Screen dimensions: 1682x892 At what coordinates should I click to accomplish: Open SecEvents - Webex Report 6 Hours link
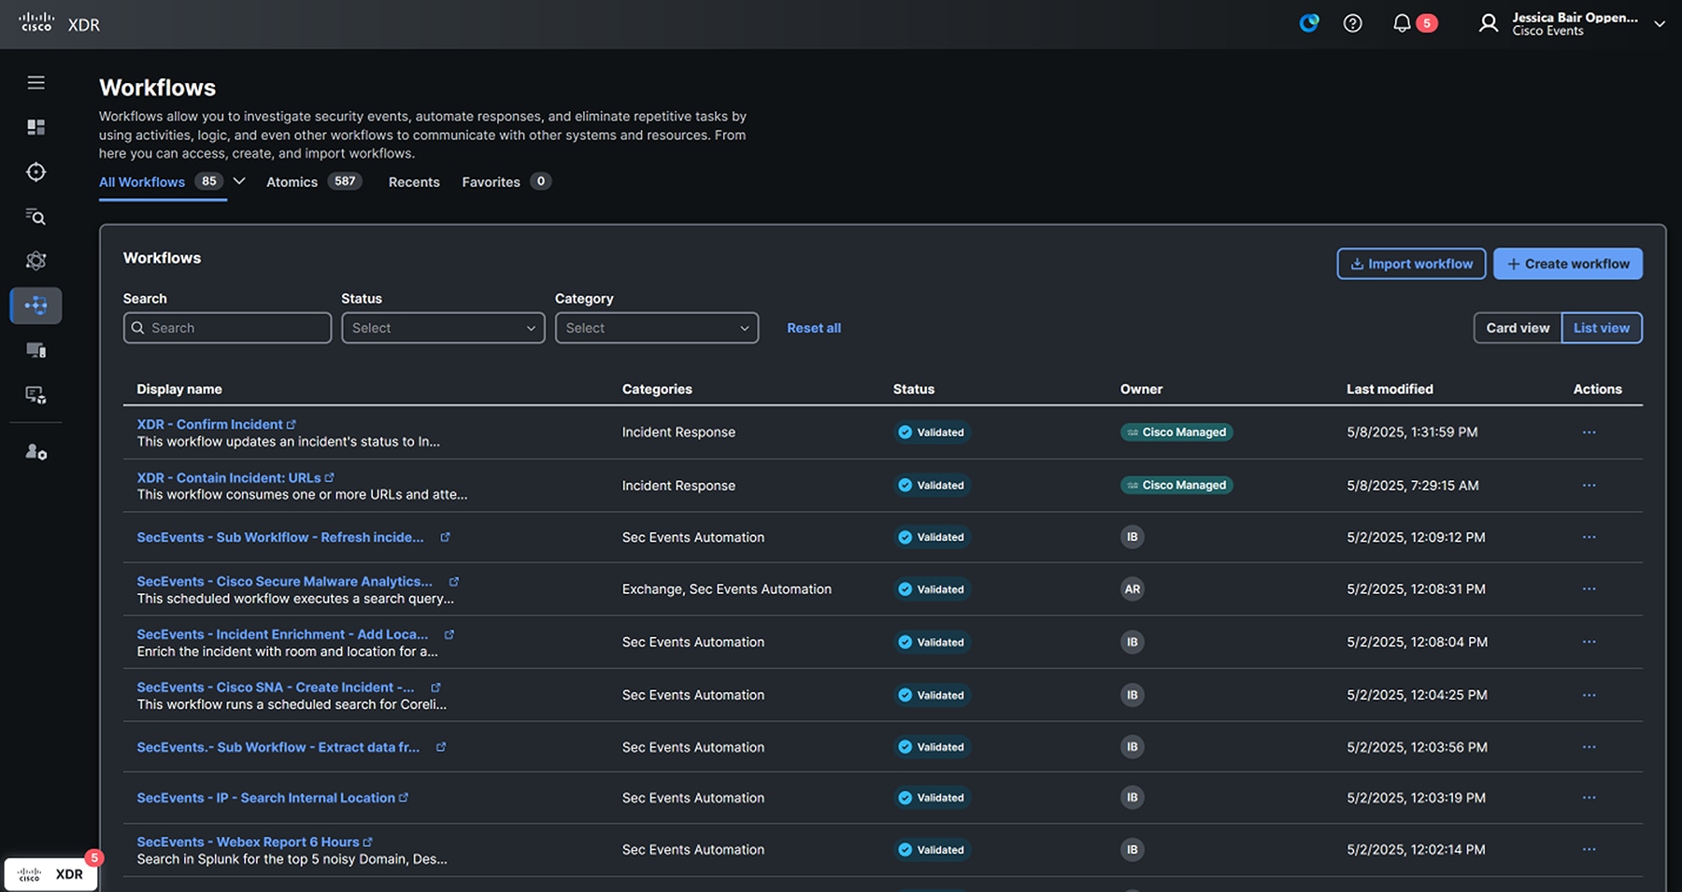point(248,842)
